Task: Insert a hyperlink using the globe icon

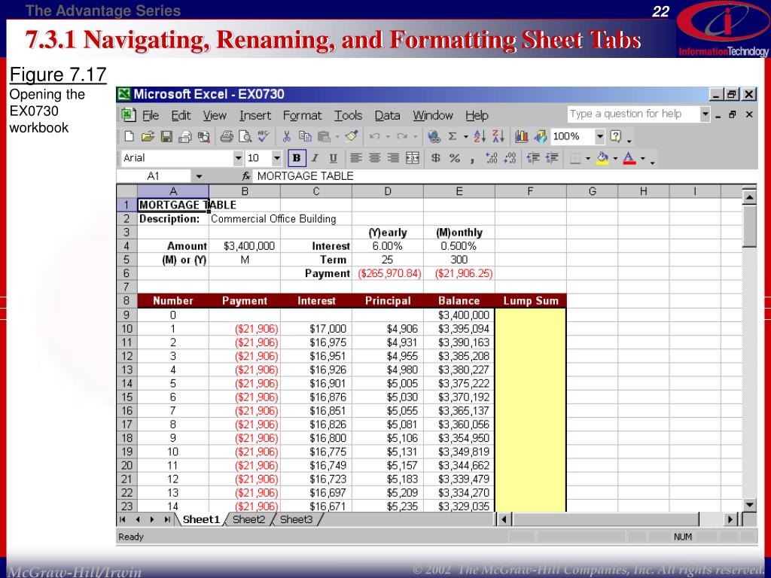Action: 434,137
